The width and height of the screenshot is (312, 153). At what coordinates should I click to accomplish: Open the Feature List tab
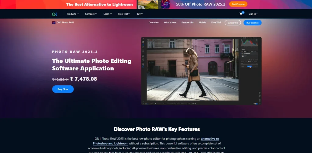[x=187, y=23]
